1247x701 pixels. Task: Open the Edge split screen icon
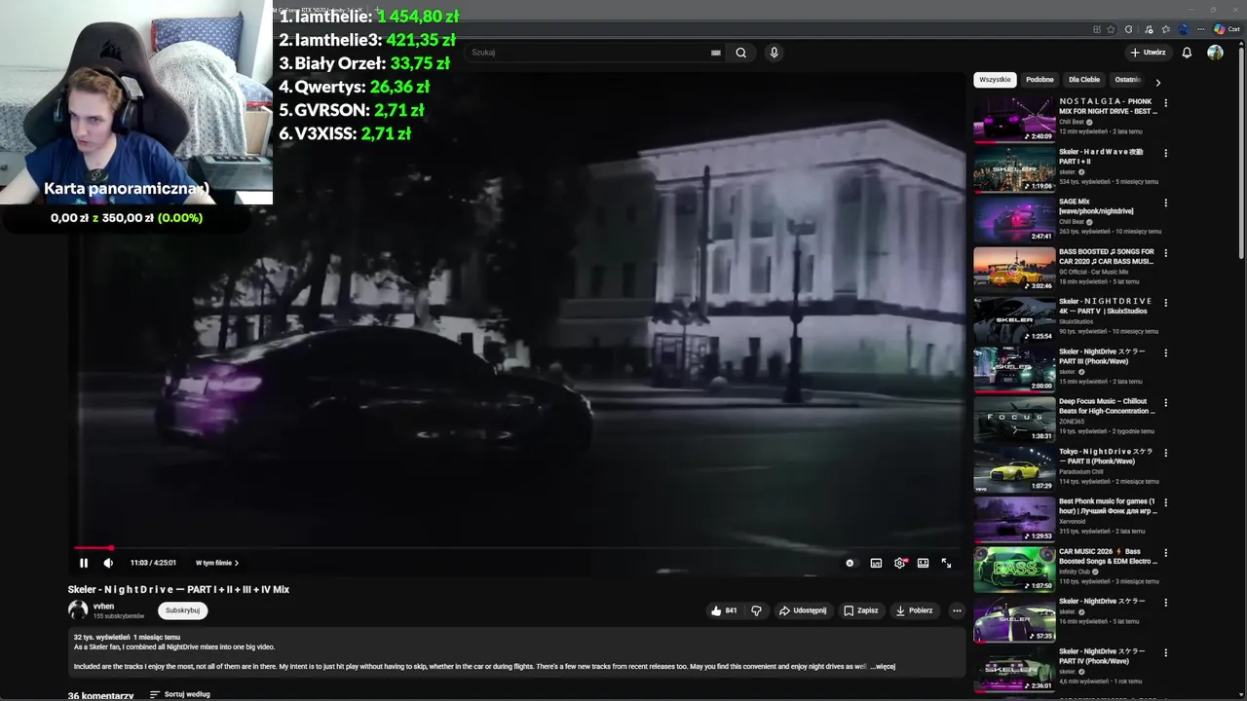click(x=1097, y=29)
